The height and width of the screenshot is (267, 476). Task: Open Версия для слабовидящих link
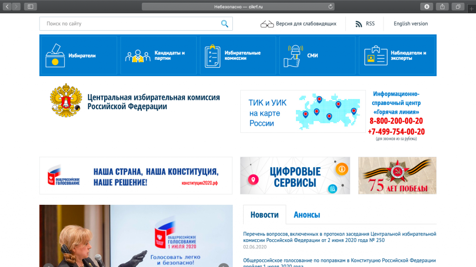tap(306, 24)
